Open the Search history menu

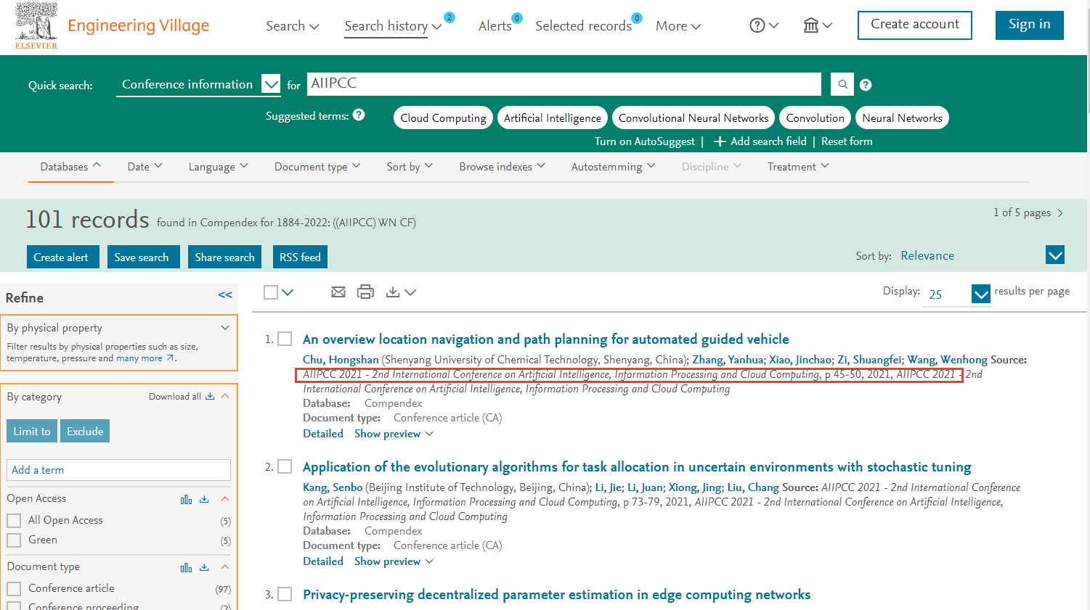click(x=393, y=26)
